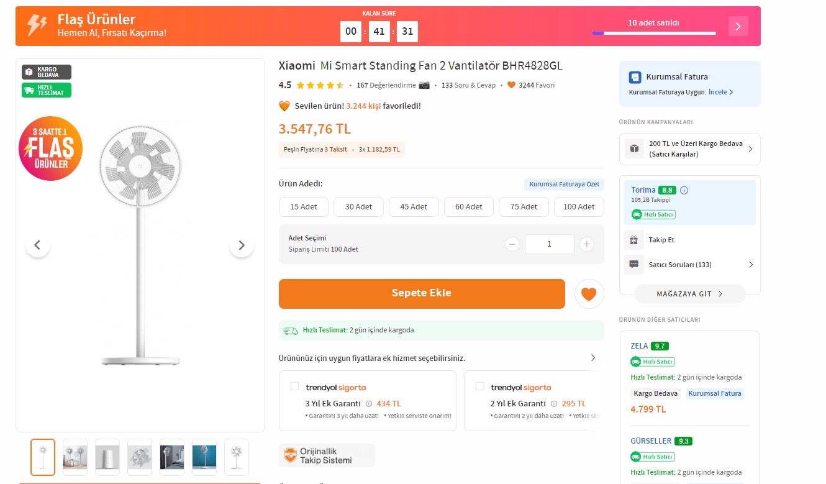
Task: Select 15 Adet quantity option
Action: coord(304,207)
